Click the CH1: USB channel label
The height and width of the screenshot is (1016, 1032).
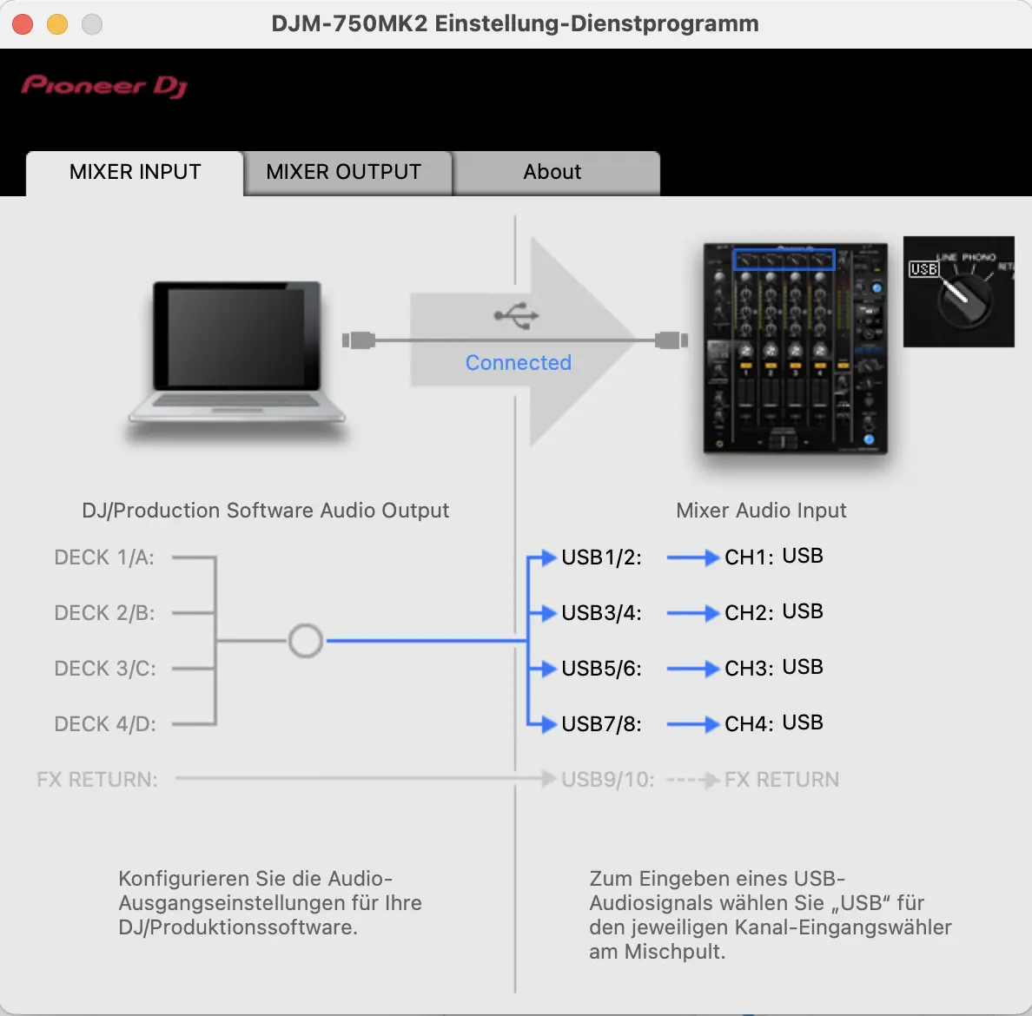click(x=773, y=557)
